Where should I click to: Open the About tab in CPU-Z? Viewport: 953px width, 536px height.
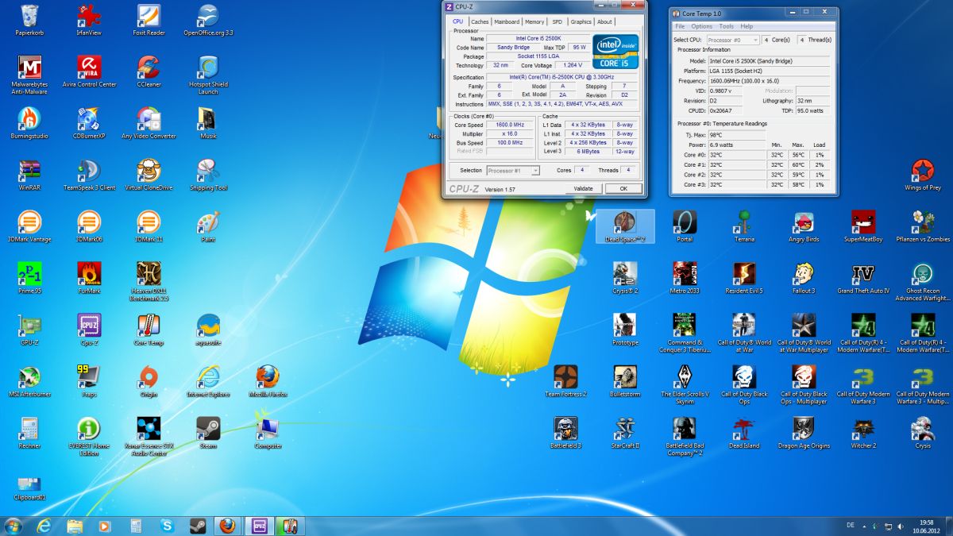(x=604, y=21)
